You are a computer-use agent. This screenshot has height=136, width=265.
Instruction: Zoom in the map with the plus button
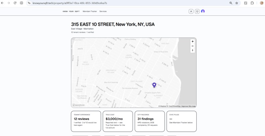192,42
